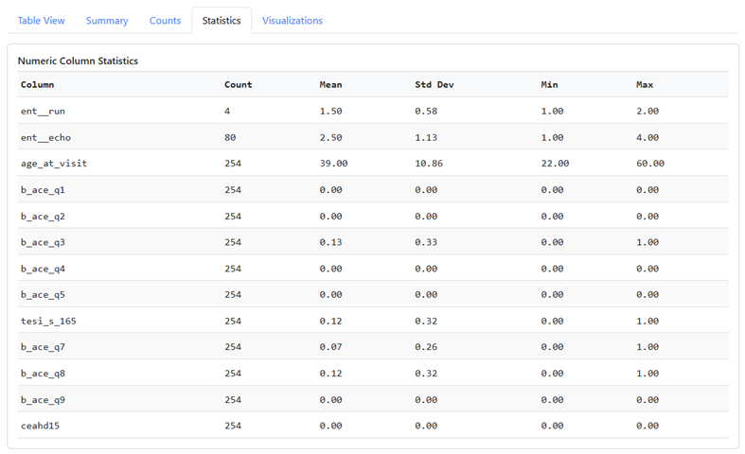
Task: Select the ent__run row name
Action: pyautogui.click(x=43, y=111)
